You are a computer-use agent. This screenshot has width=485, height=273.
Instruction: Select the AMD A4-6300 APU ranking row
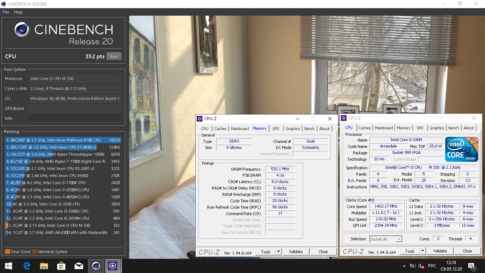(63, 232)
